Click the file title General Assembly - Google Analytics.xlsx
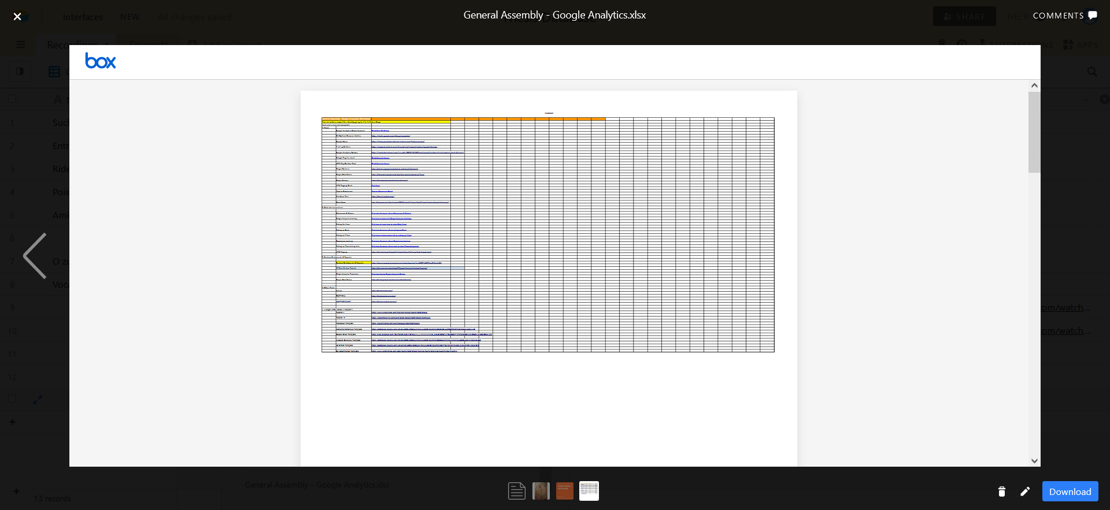1110x510 pixels. pyautogui.click(x=554, y=15)
